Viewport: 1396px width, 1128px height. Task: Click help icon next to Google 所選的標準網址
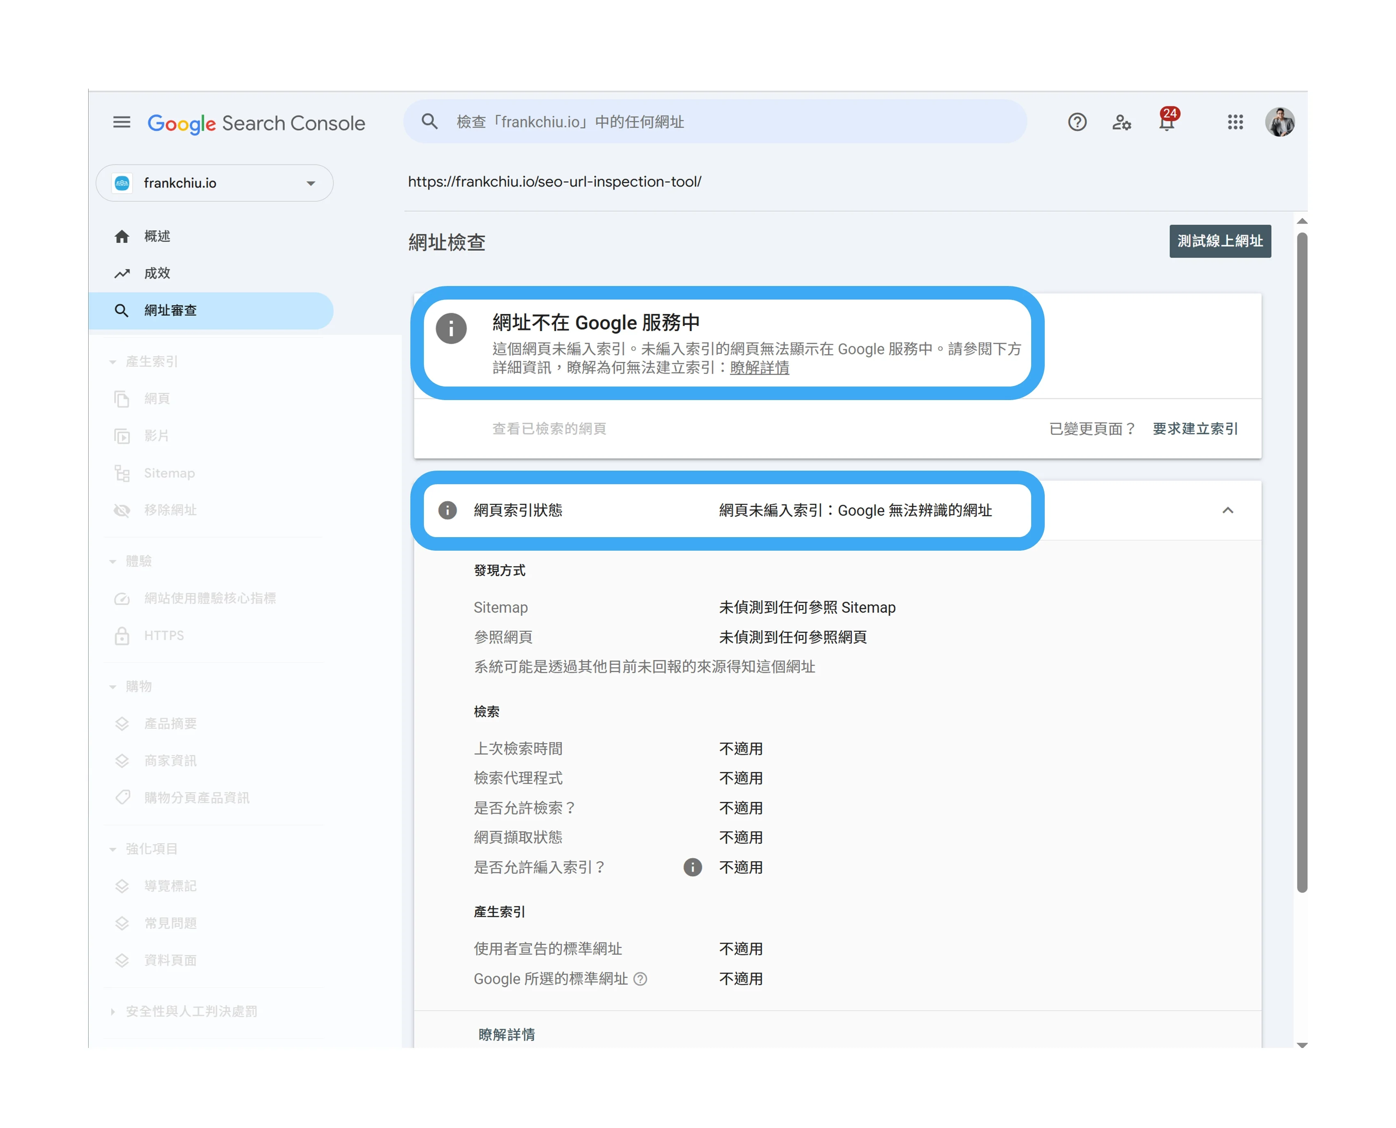pyautogui.click(x=640, y=979)
